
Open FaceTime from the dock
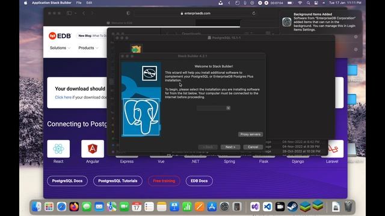pos(125,207)
